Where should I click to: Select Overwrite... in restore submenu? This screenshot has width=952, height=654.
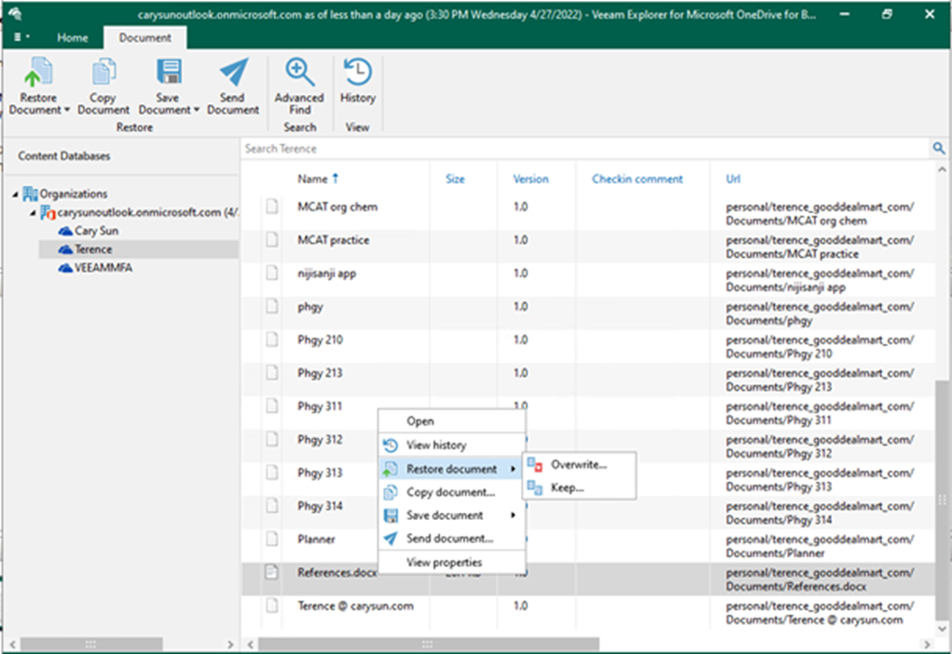coord(579,465)
